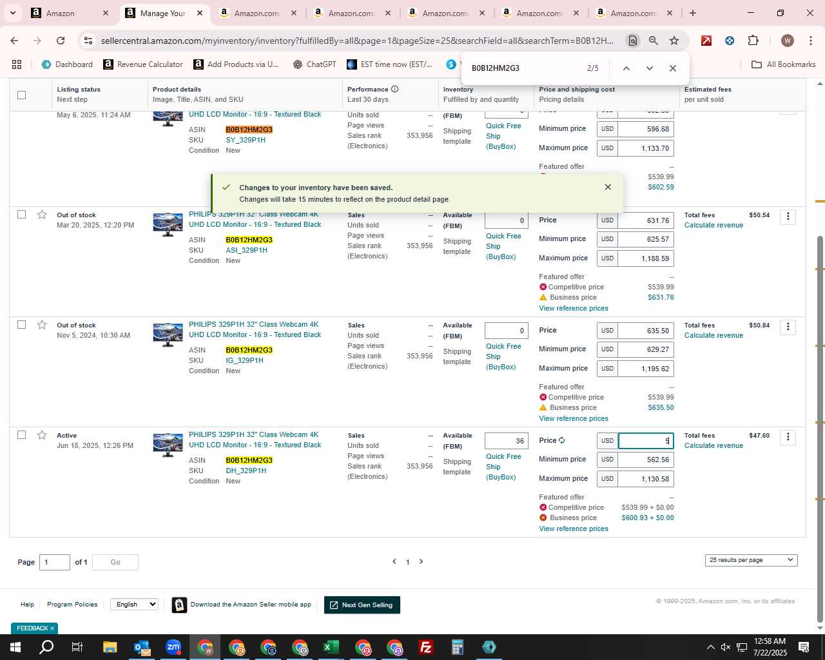Open actions menu for DH_329P1H listing
The image size is (825, 660).
point(788,437)
